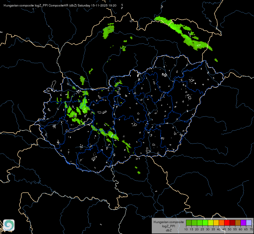Click the '20' value on the legend scale
This screenshot has width=254, height=234.
[x=197, y=230]
